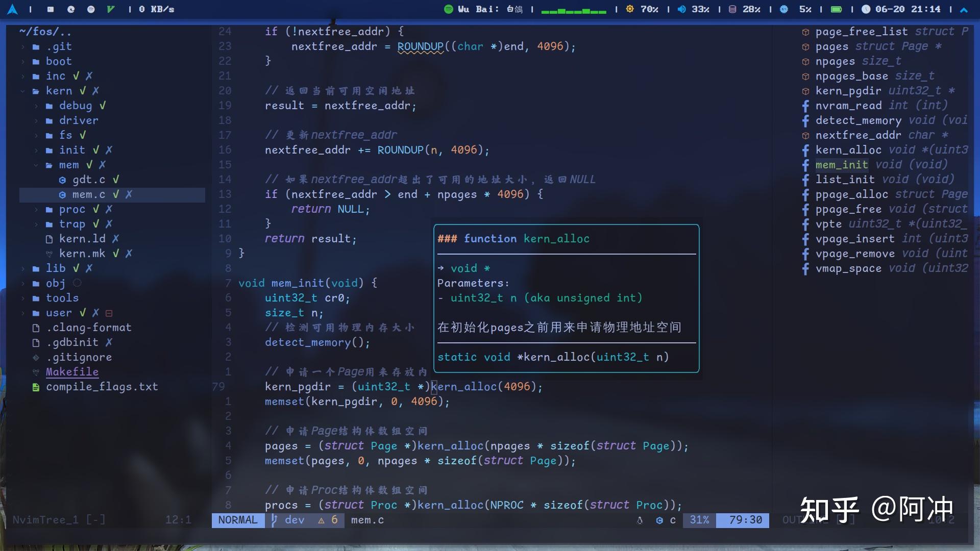
Task: Click the git branch icon beside dev
Action: pos(274,520)
